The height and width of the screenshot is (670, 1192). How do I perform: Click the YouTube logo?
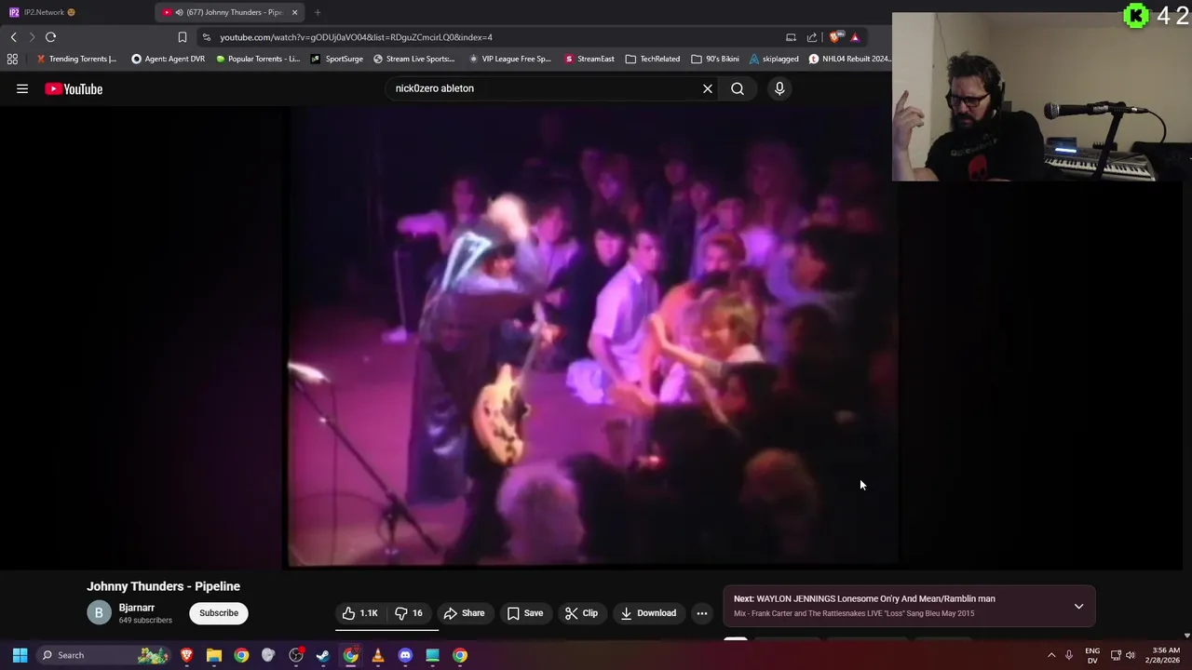point(74,88)
